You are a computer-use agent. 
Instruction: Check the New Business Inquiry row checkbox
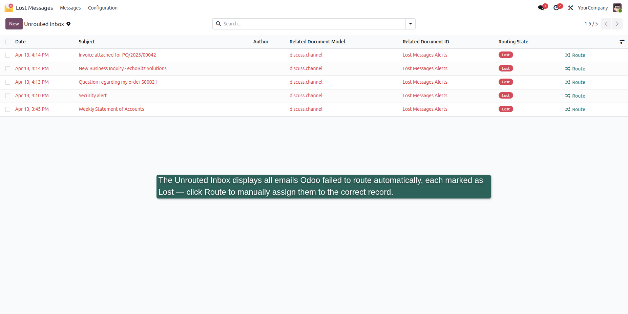(8, 69)
